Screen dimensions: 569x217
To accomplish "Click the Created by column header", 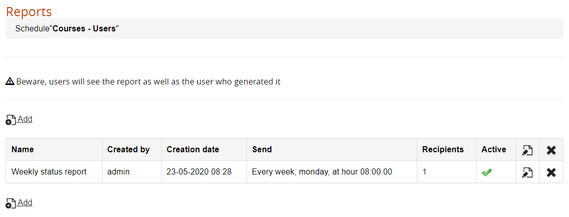I will click(x=128, y=149).
